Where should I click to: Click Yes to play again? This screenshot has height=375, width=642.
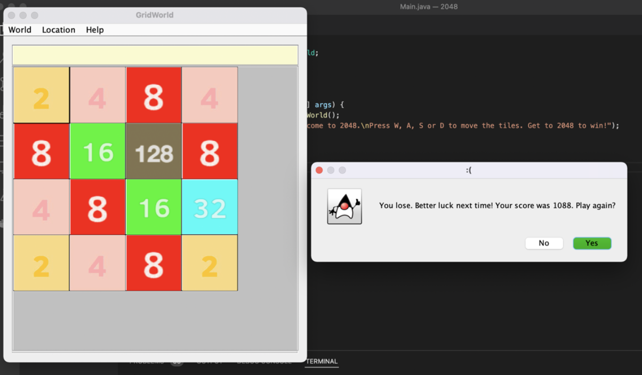coord(592,243)
